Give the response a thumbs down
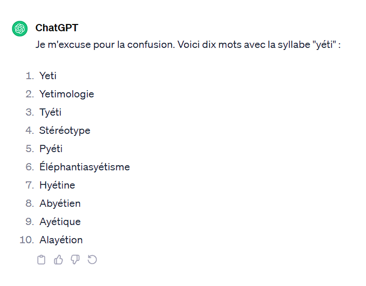 coord(75,259)
